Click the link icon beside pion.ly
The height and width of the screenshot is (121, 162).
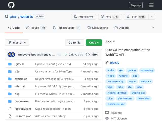[107, 63]
